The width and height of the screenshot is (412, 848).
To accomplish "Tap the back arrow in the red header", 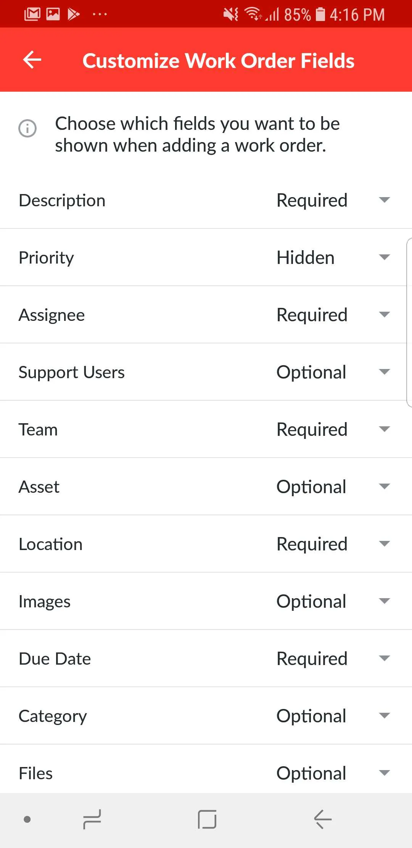I will click(32, 60).
